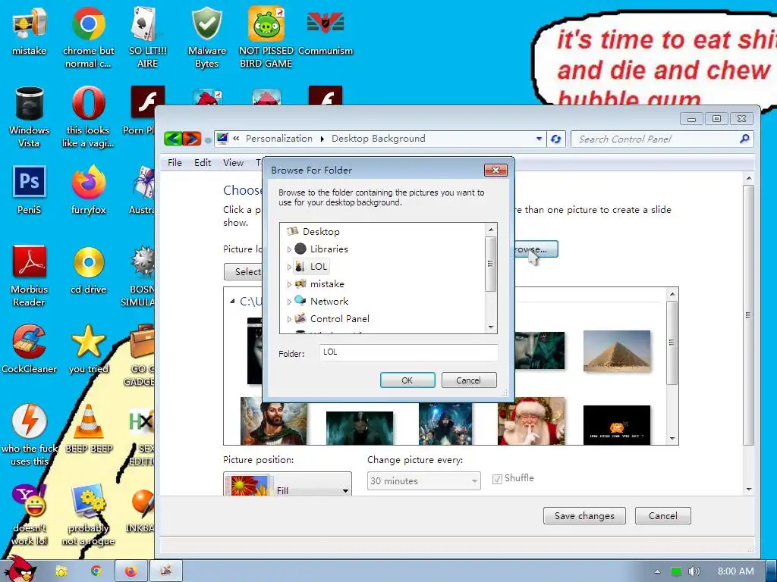
Task: Click the 8:00 AM taskbar clock
Action: [x=735, y=571]
